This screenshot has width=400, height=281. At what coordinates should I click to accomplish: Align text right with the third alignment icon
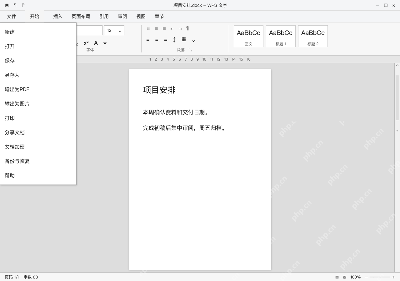[x=166, y=39]
